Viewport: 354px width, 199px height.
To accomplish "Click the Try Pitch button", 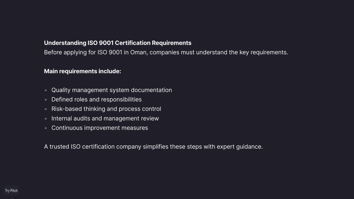I will point(11,191).
